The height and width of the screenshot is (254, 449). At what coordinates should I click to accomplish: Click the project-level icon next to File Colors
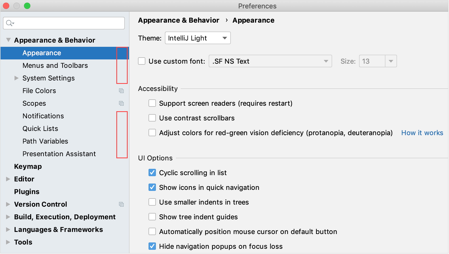tap(122, 91)
